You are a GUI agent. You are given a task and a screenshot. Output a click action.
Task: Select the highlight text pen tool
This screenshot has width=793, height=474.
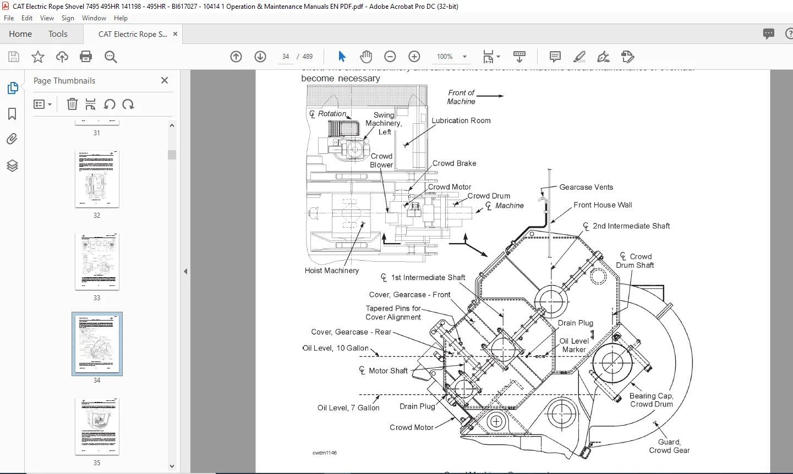coord(579,57)
